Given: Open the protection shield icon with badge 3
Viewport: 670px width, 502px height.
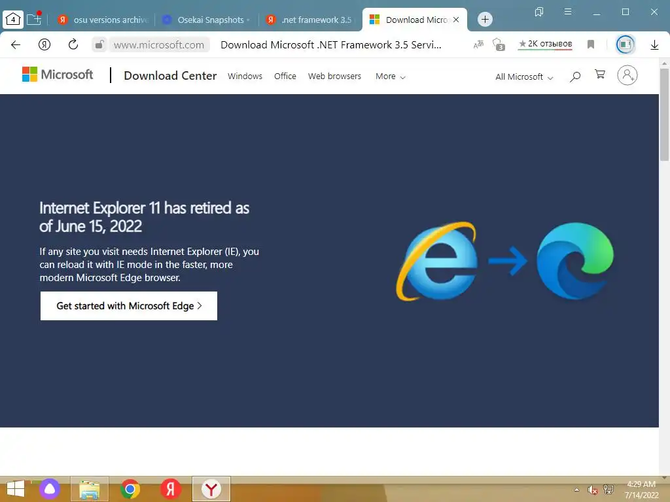Looking at the screenshot, I should (499, 44).
